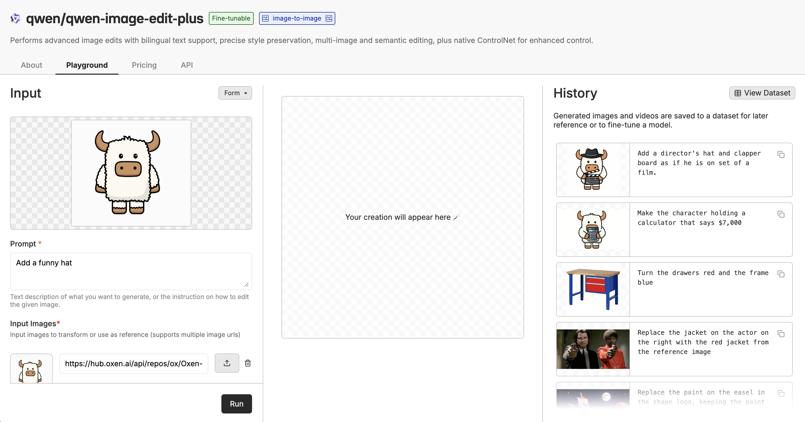Click the Fine-tunable badge
Viewport: 805px width, 422px height.
[x=231, y=18]
